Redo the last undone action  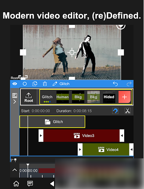pyautogui.click(x=129, y=84)
